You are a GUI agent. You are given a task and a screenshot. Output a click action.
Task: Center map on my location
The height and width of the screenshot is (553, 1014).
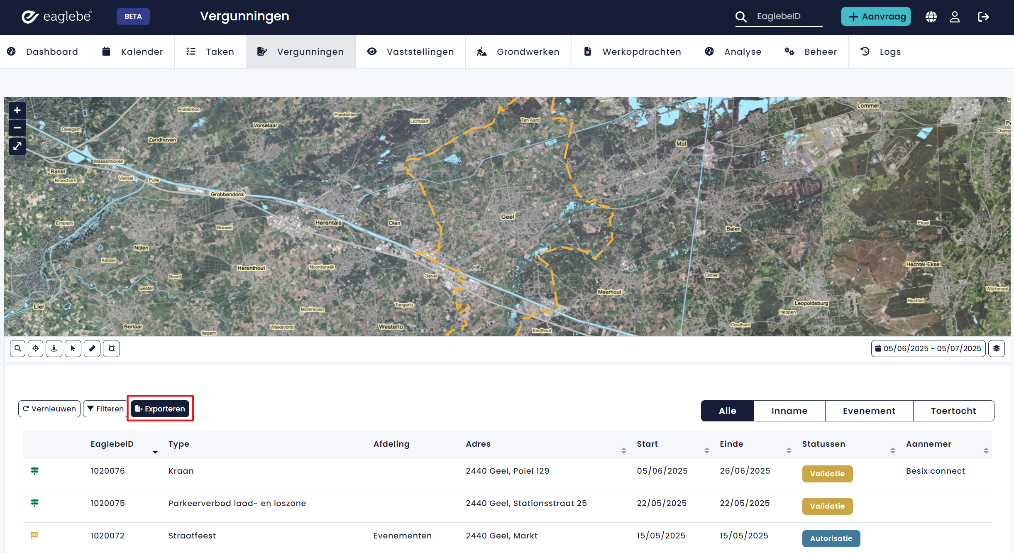coord(36,348)
